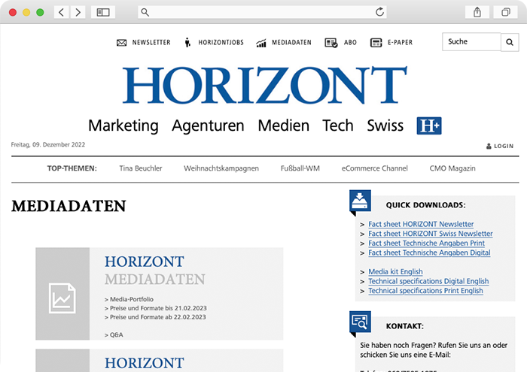This screenshot has width=527, height=372.
Task: Open the HORIZONTJOBS link
Action: click(221, 43)
